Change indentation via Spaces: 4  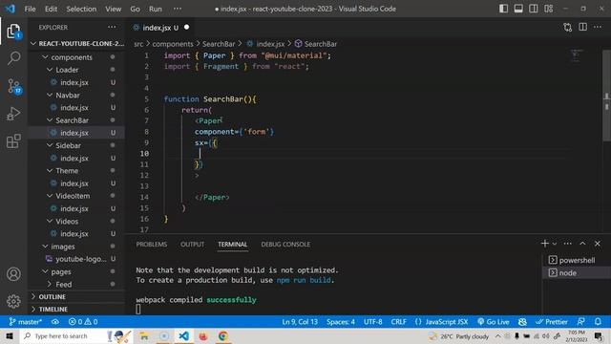pyautogui.click(x=341, y=322)
